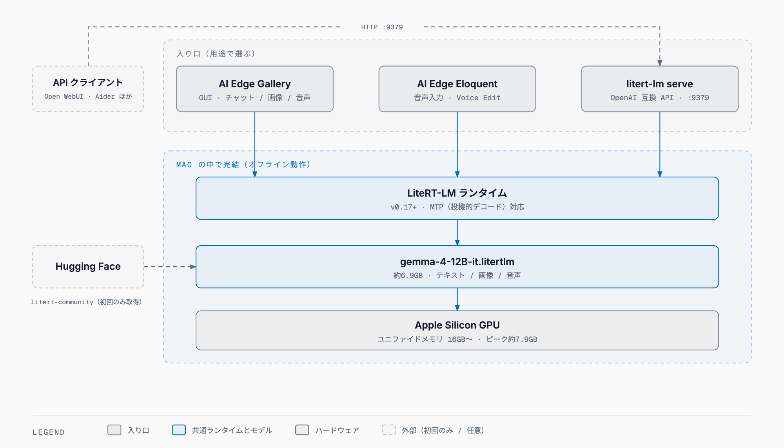Viewport: 784px width, 448px height.
Task: Click the 約6.9GB · テキスト / 画像 / 音声 text
Action: click(x=457, y=275)
